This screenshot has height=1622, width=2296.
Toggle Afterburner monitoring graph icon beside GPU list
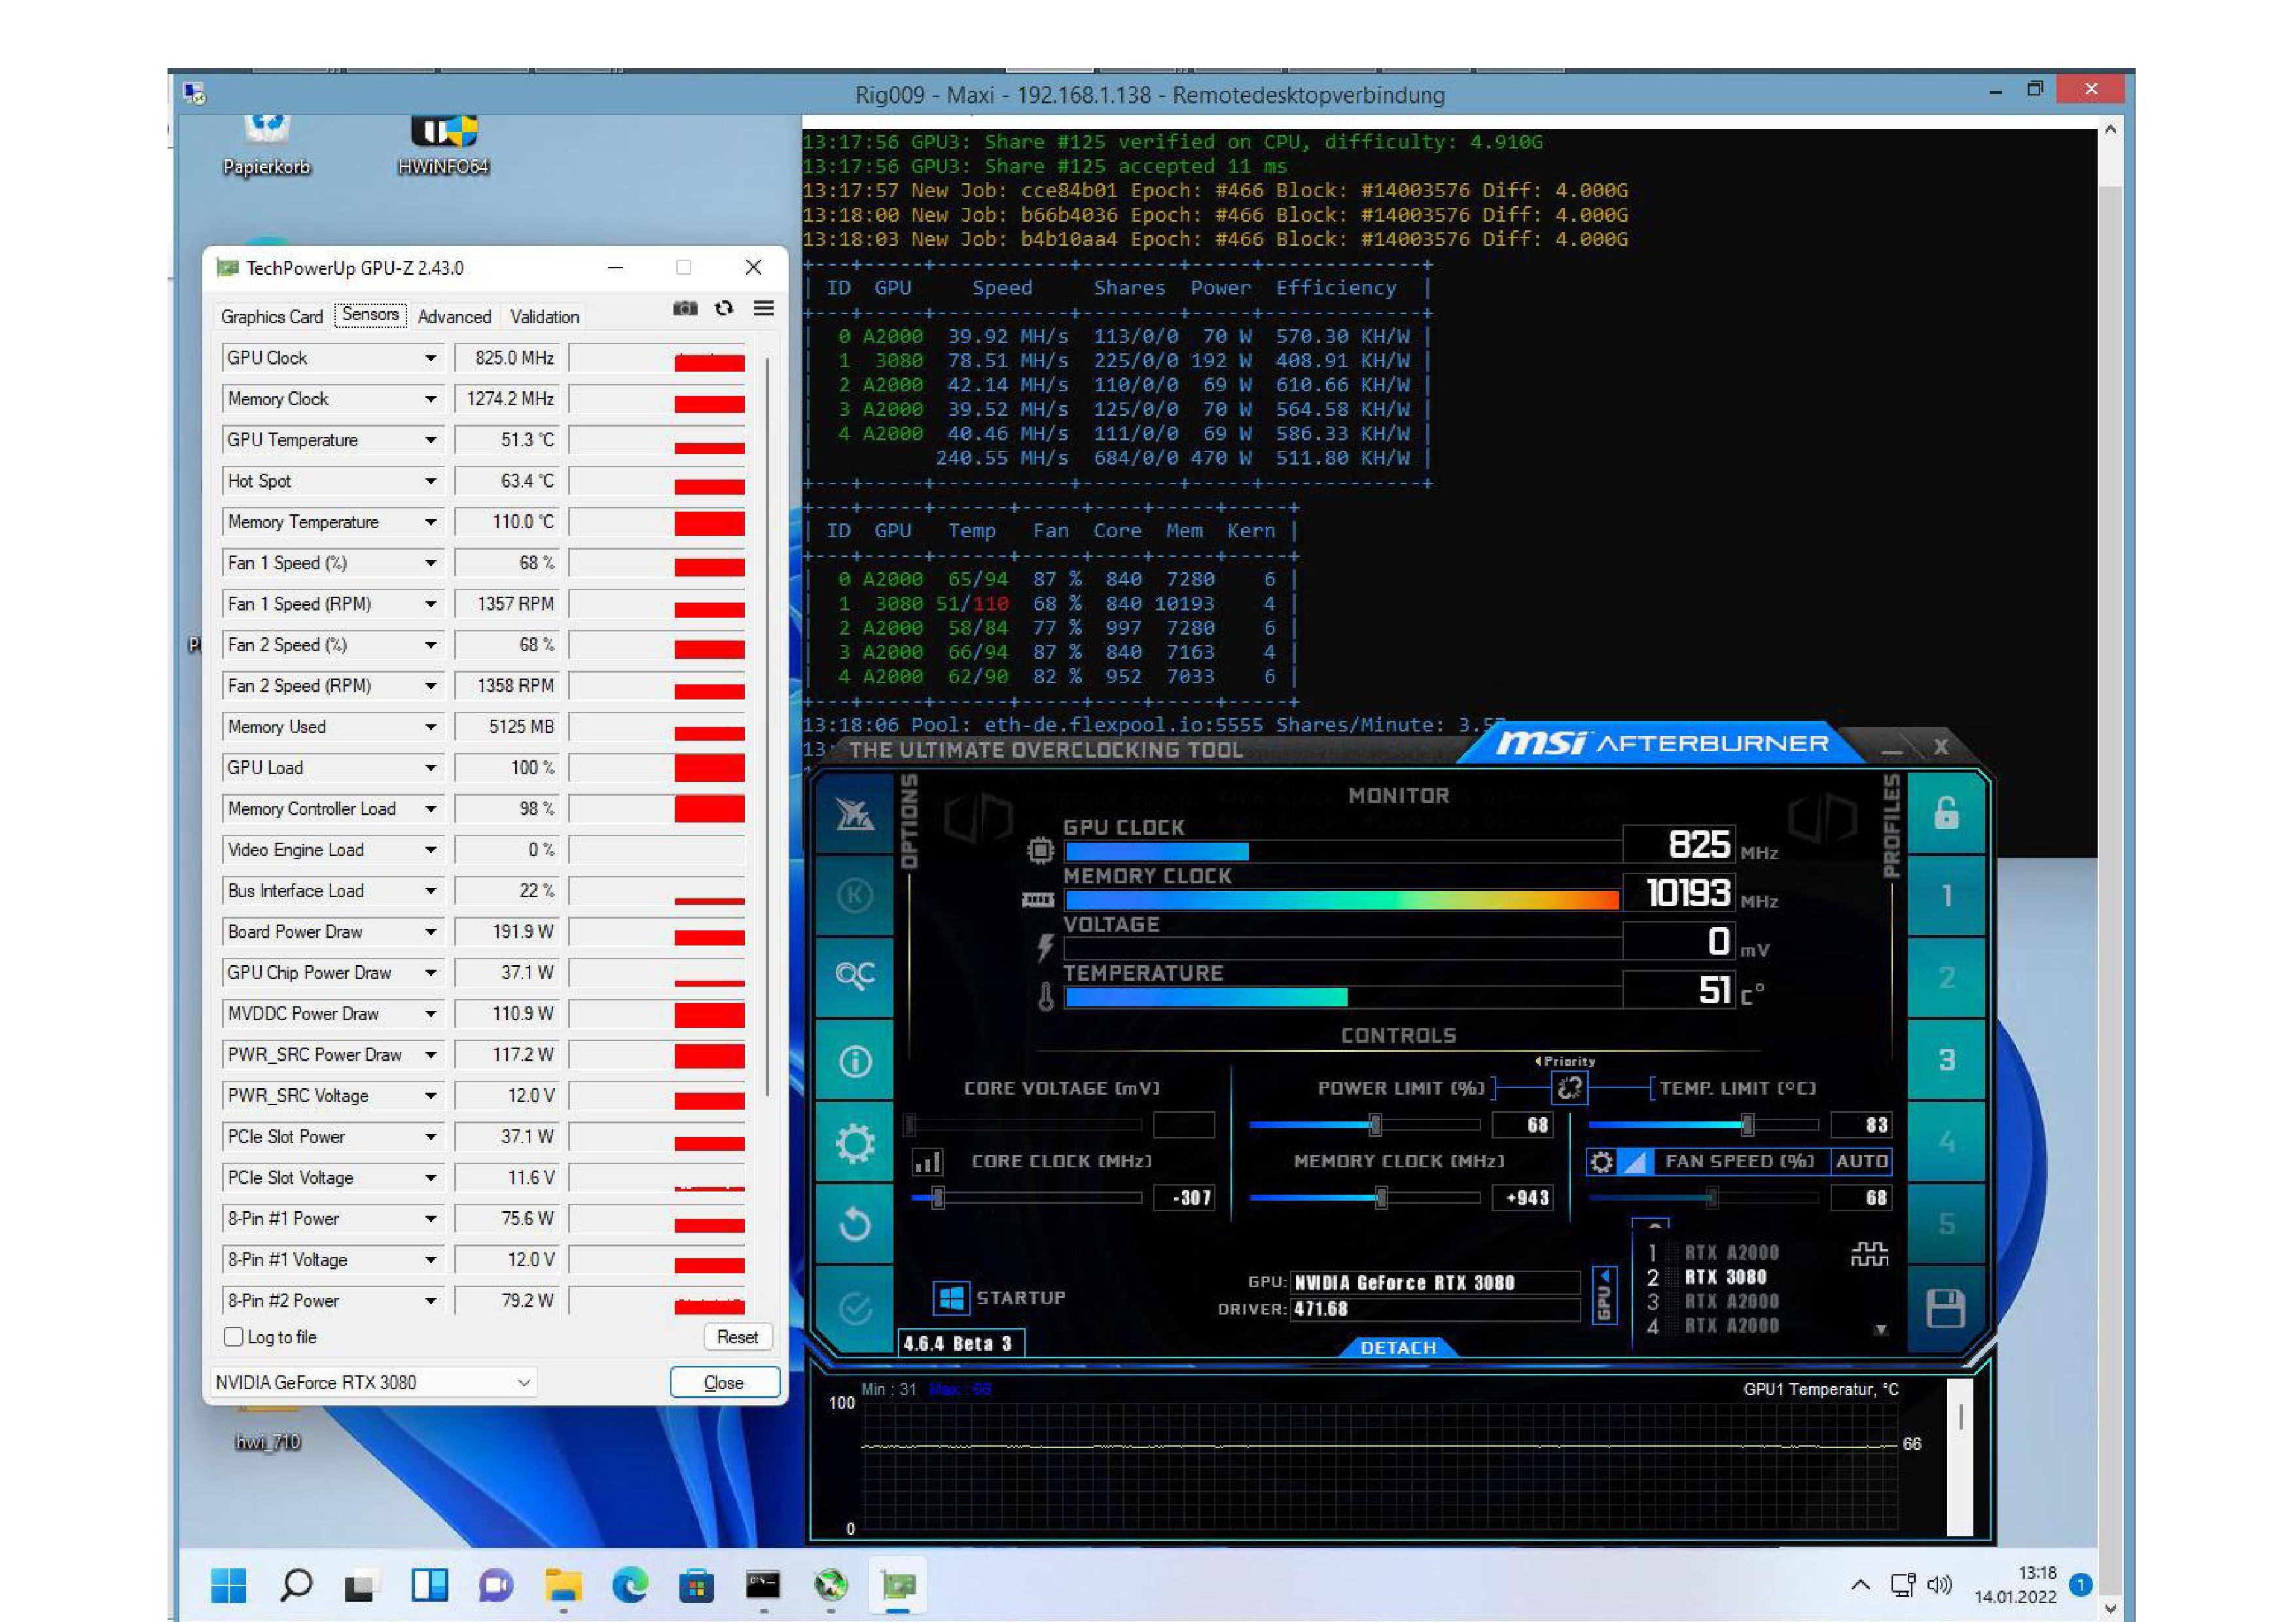coord(1870,1254)
